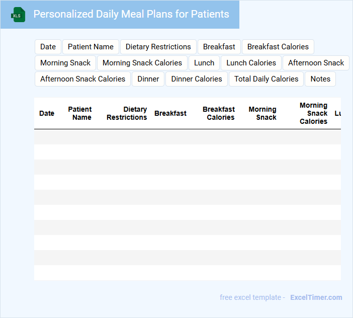Image resolution: width=353 pixels, height=318 pixels.
Task: Choose the Lunch Calories tag
Action: tap(251, 63)
